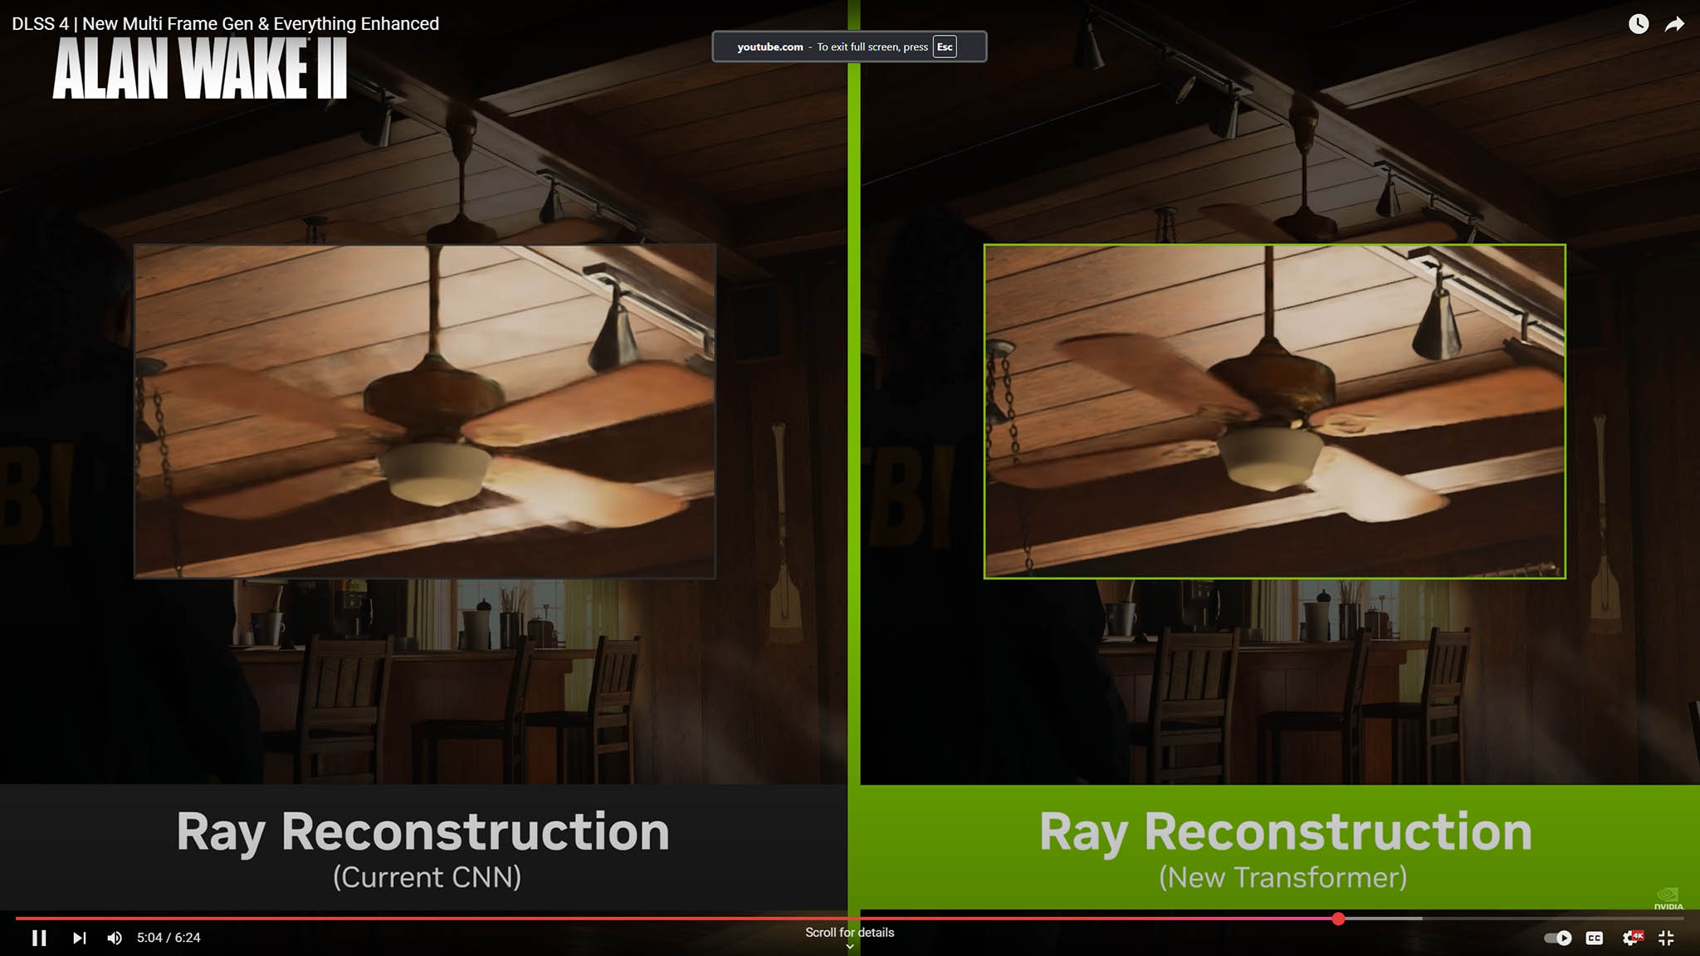Open the video settings gear
The image size is (1700, 956).
[x=1631, y=938]
